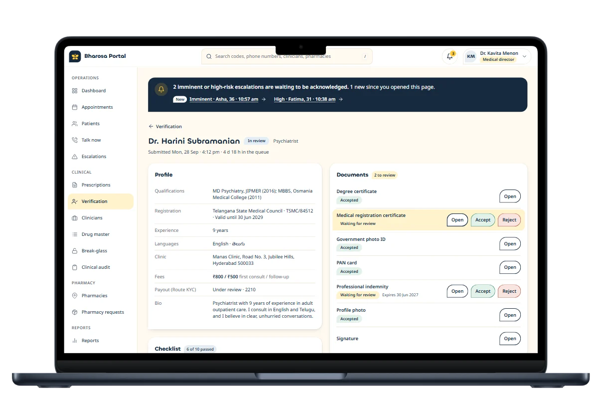
Task: Open Clinical audit in sidebar
Action: 101,267
